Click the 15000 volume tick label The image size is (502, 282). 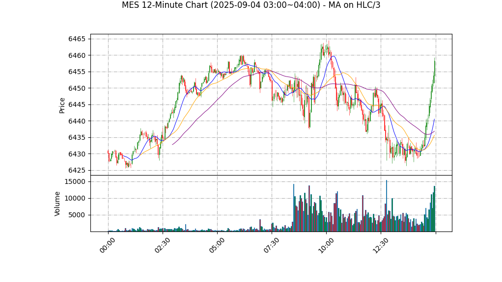pos(75,182)
